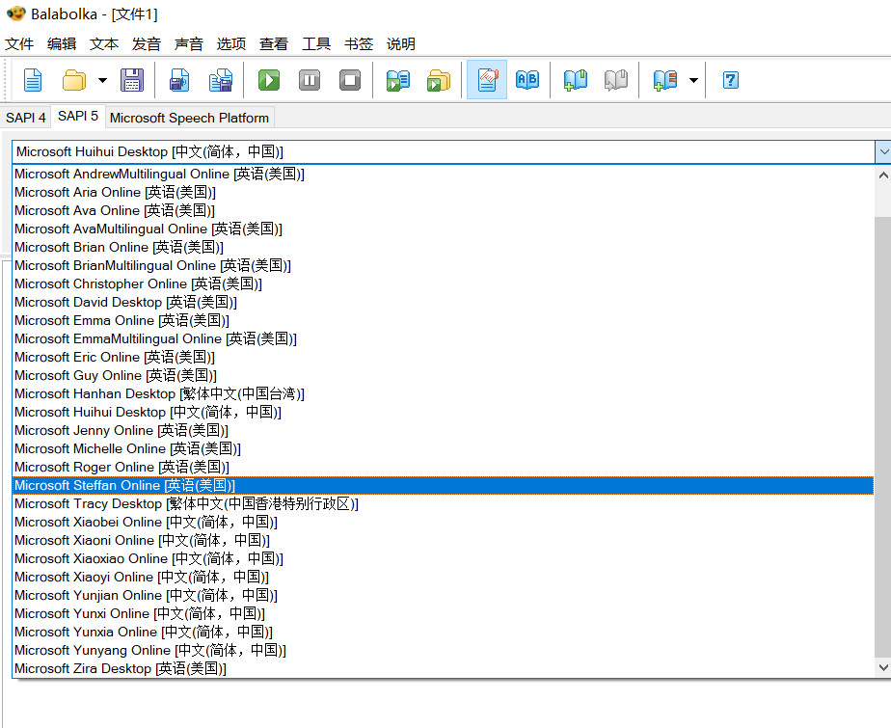Click the Split and convert to audio icon

point(221,80)
